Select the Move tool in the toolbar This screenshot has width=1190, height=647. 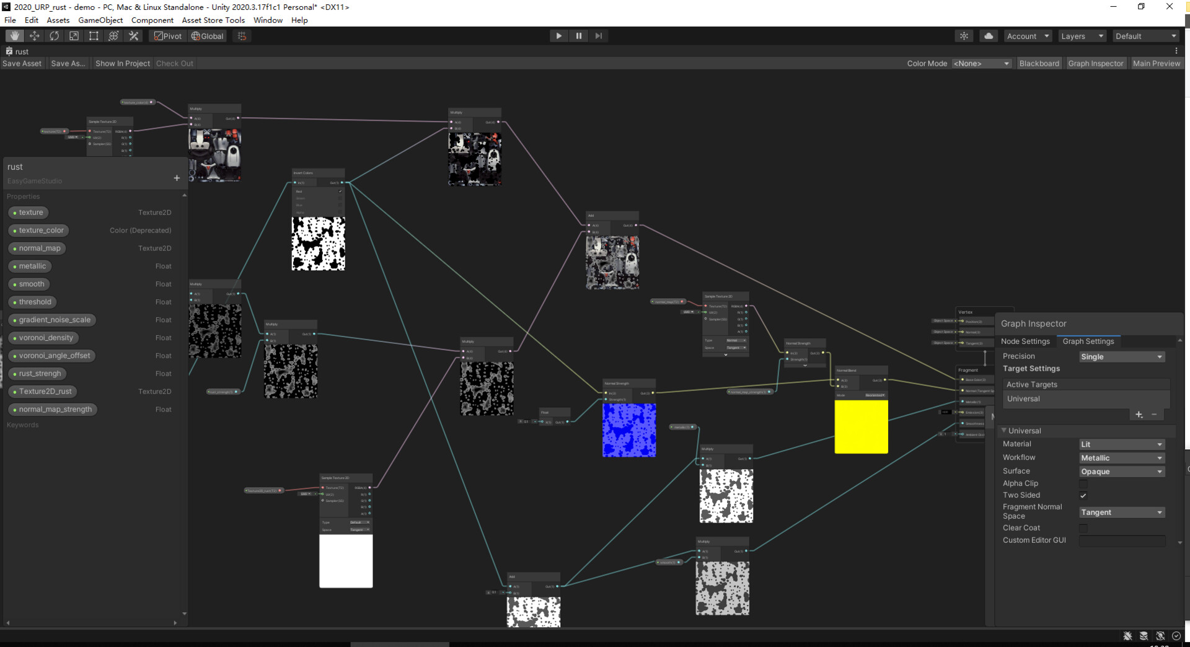(35, 35)
